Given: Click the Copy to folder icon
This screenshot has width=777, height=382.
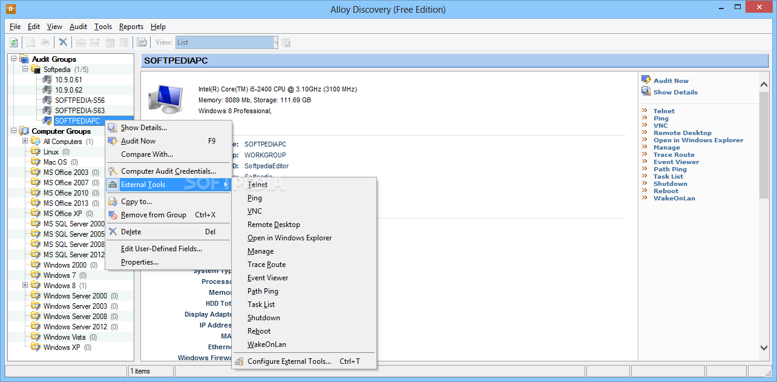Looking at the screenshot, I should coord(113,202).
